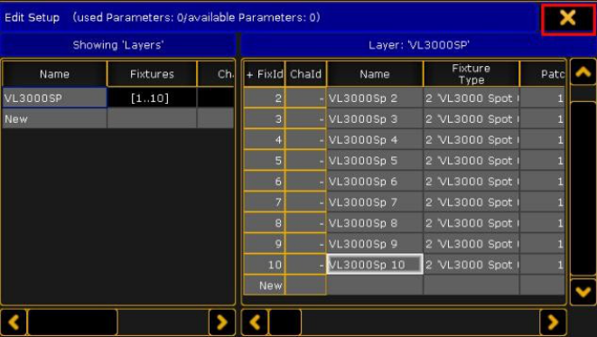Select FixId cell 9
Image resolution: width=597 pixels, height=337 pixels.
tap(265, 244)
